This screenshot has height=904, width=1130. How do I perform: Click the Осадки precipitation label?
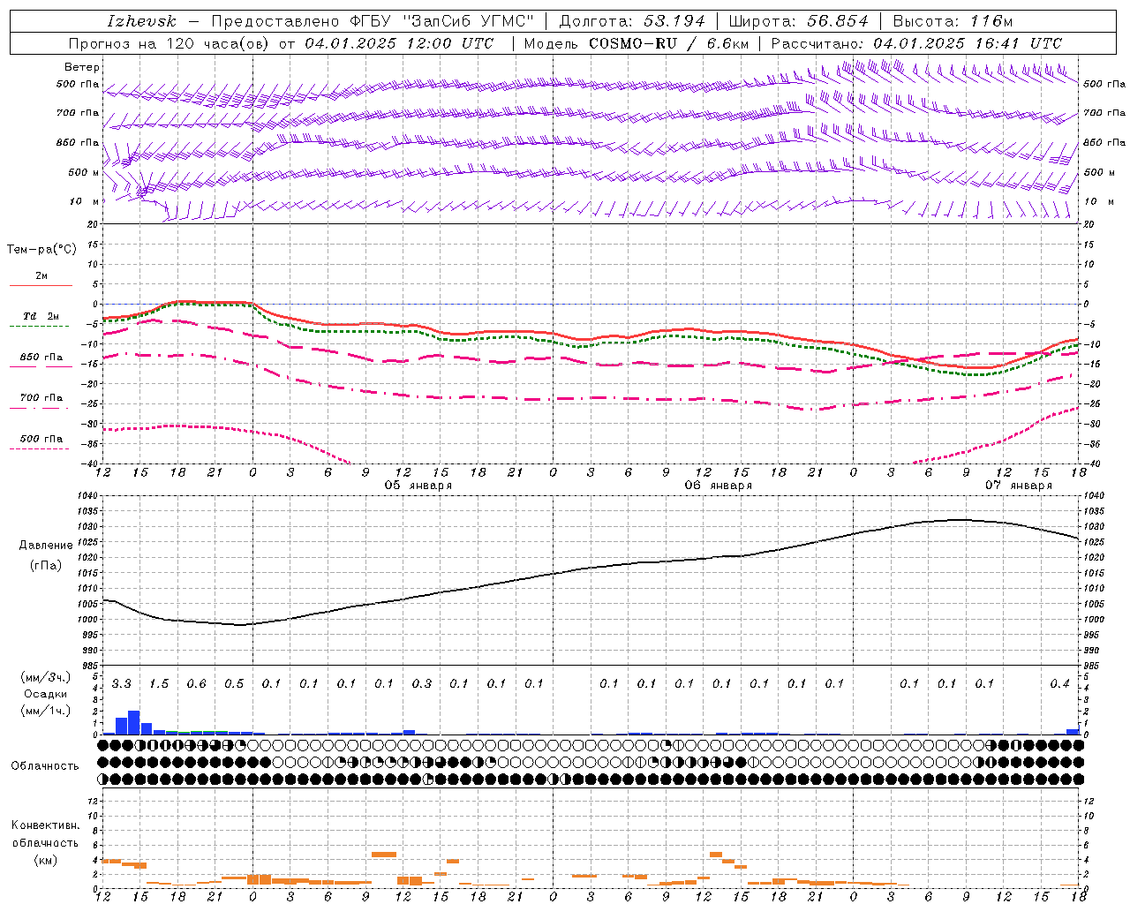pos(45,694)
